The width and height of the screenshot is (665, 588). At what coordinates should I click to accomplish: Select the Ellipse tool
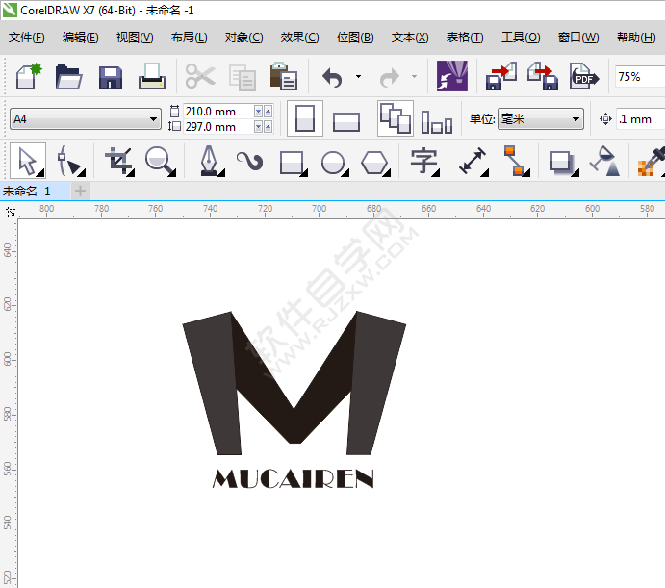[x=334, y=163]
